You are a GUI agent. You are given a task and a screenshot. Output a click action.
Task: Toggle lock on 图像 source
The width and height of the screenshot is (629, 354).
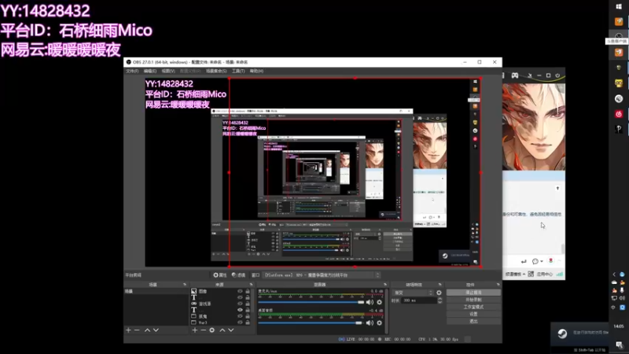(x=248, y=291)
